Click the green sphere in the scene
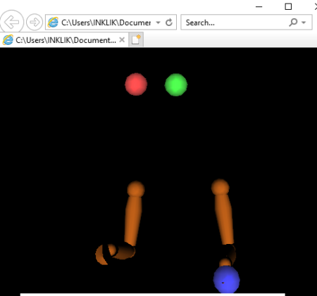 click(x=176, y=84)
